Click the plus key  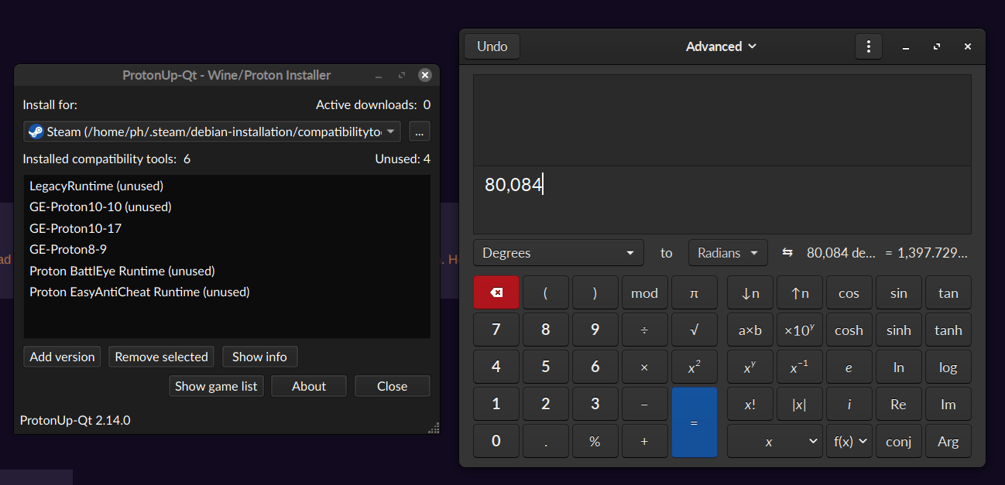tap(645, 441)
